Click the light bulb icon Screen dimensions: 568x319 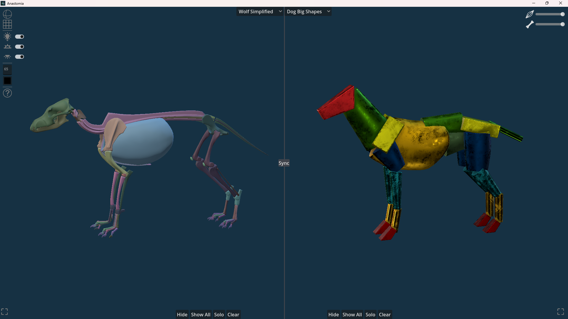coord(7,37)
